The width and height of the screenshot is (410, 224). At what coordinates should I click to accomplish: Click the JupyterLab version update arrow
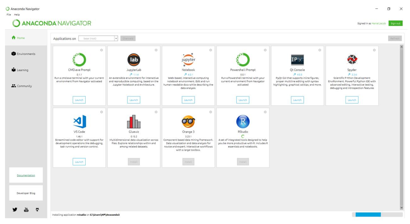131,74
